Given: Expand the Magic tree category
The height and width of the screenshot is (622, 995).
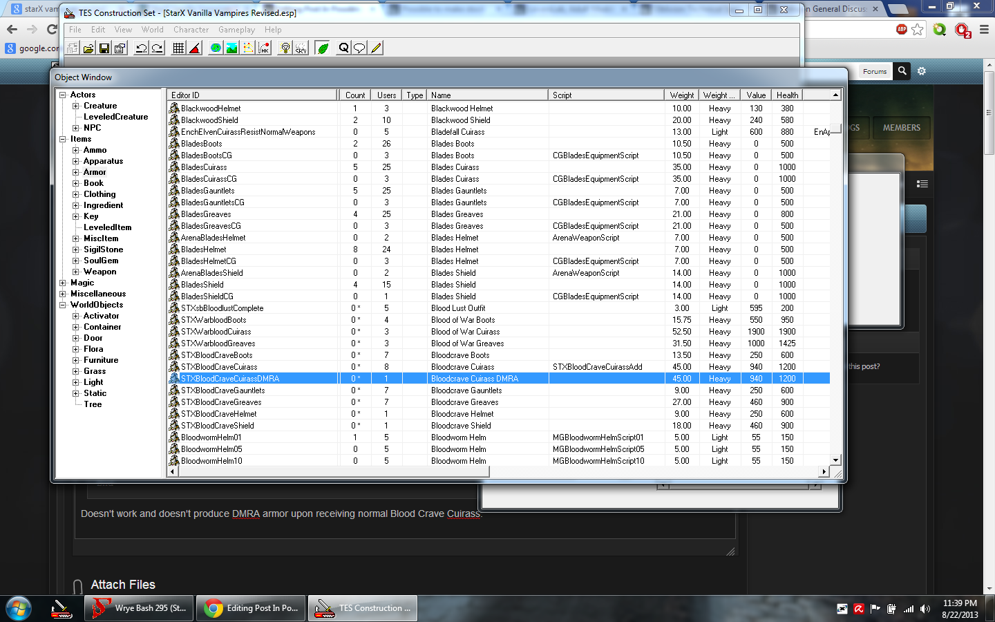Looking at the screenshot, I should tap(63, 283).
